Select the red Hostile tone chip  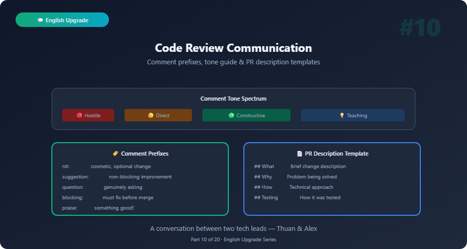(x=88, y=115)
